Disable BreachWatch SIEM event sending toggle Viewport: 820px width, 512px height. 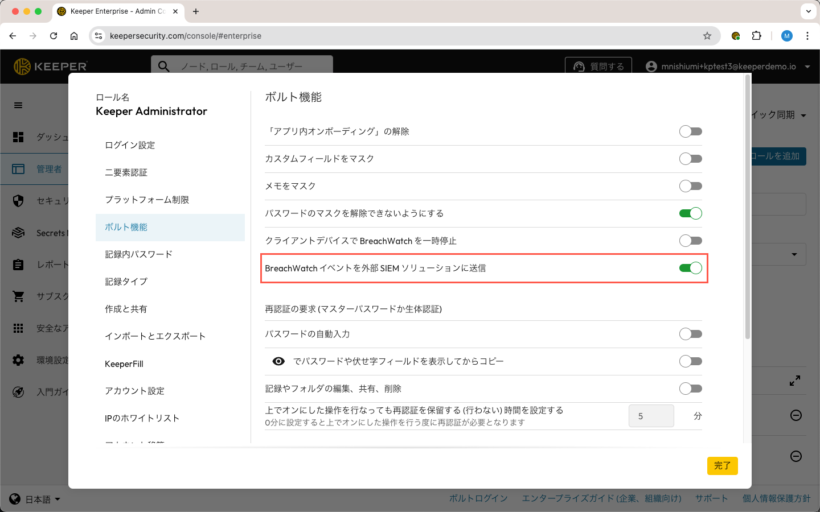coord(690,268)
